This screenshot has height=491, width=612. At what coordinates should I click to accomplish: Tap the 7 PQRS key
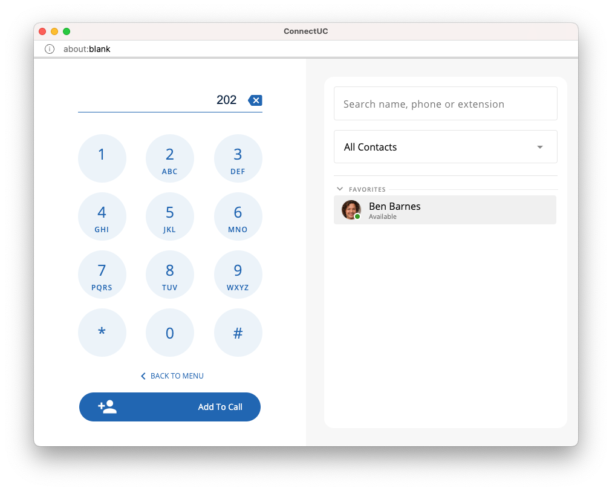click(x=102, y=275)
